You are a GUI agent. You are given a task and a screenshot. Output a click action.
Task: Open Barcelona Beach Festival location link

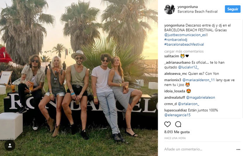(198, 12)
